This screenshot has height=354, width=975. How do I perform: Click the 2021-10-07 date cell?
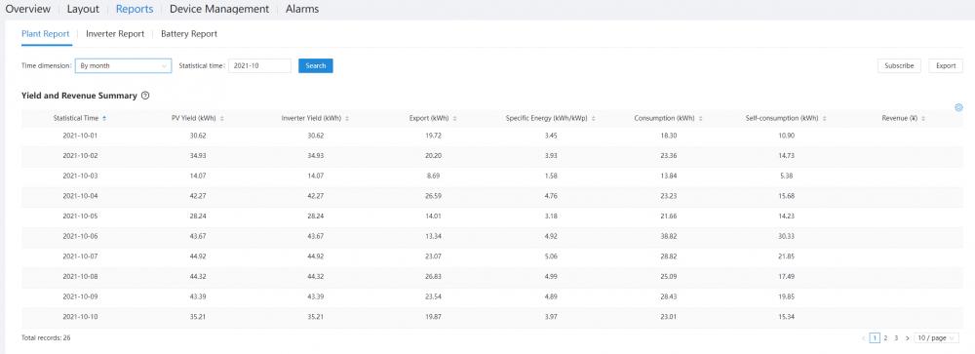click(x=80, y=256)
